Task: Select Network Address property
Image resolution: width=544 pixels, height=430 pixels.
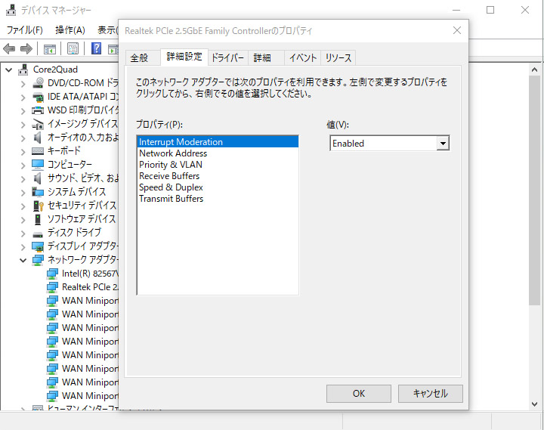Action: pyautogui.click(x=218, y=153)
